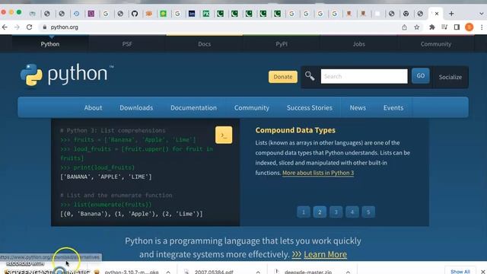Screen dimensions: 487x274
Task: Click Show All downloads button
Action: click(x=460, y=271)
